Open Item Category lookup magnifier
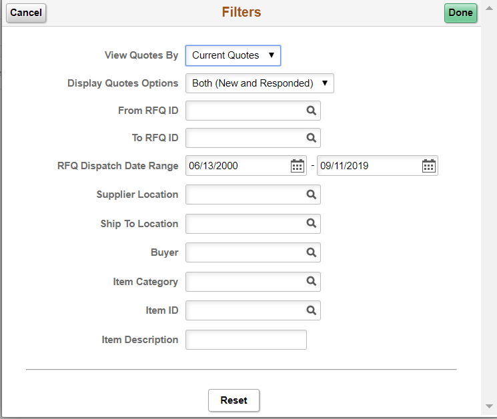 coord(312,281)
